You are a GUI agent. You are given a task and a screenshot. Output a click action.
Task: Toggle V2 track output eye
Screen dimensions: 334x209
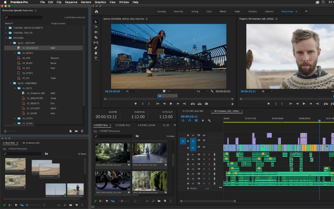[x=204, y=140]
